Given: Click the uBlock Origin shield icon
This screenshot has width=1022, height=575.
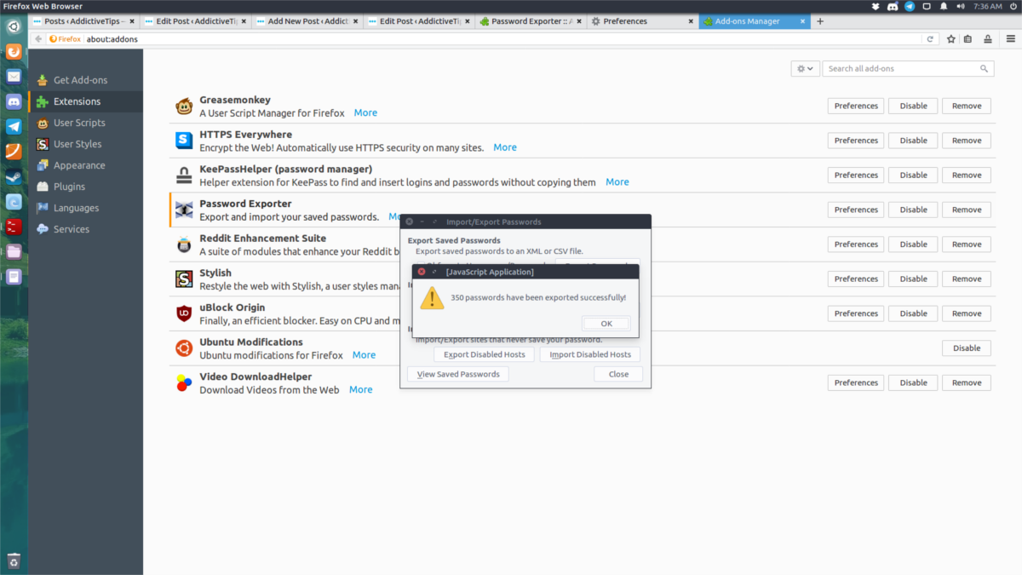Looking at the screenshot, I should click(184, 313).
